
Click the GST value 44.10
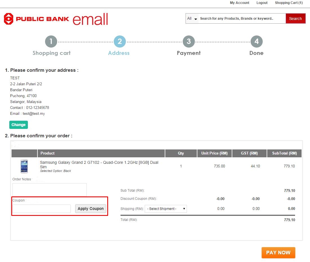[255, 166]
